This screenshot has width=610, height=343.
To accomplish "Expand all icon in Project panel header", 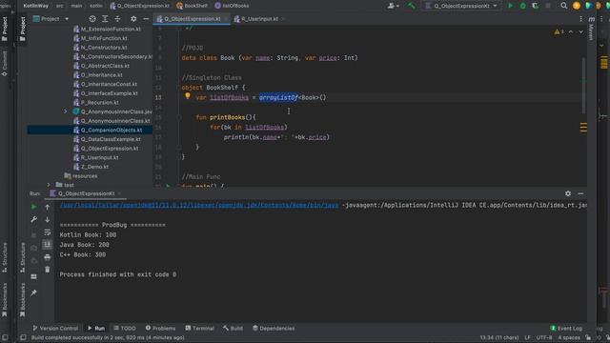I will pyautogui.click(x=105, y=19).
